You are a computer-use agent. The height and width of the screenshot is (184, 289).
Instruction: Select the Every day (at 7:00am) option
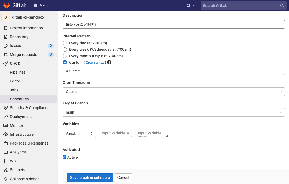[64, 43]
